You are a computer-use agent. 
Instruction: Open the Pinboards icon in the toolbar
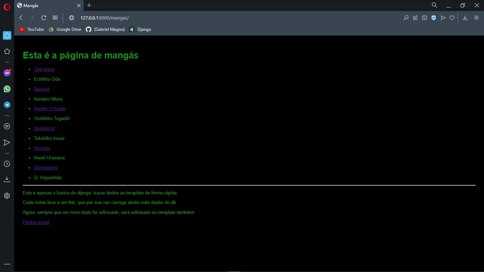415,17
